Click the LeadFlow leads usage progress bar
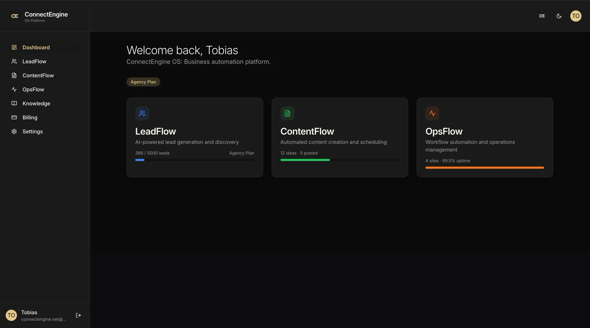This screenshot has width=590, height=328. click(x=195, y=160)
